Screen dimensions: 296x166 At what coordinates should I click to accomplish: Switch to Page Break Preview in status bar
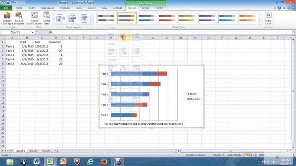click(255, 155)
